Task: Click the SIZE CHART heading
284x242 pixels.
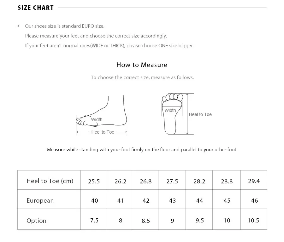Action: 36,8
